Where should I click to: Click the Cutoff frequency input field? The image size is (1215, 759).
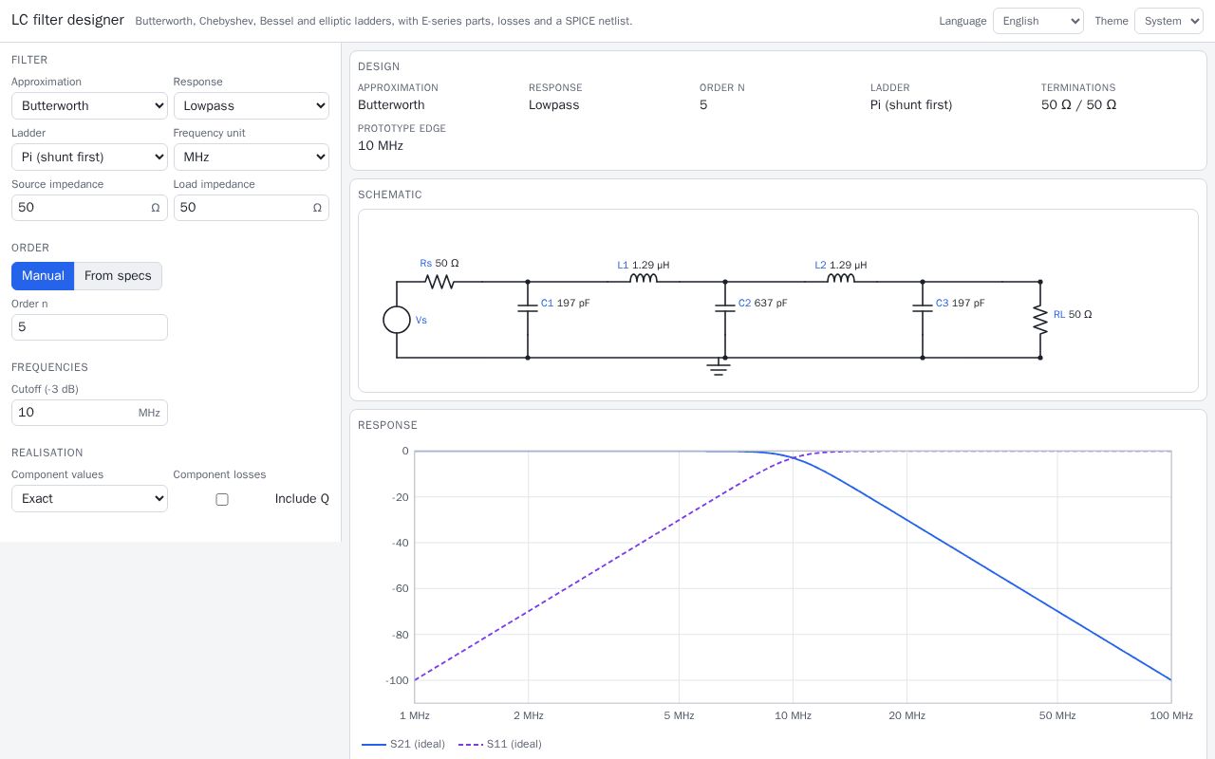[x=89, y=413]
